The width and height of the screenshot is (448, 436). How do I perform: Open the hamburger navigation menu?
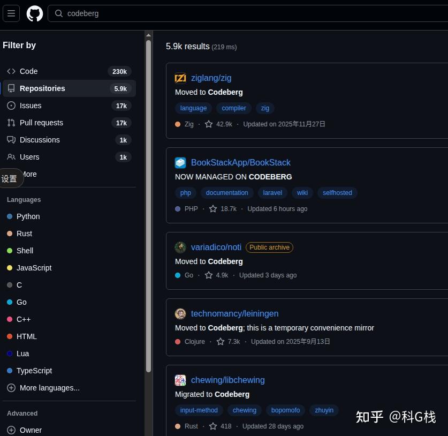click(11, 13)
